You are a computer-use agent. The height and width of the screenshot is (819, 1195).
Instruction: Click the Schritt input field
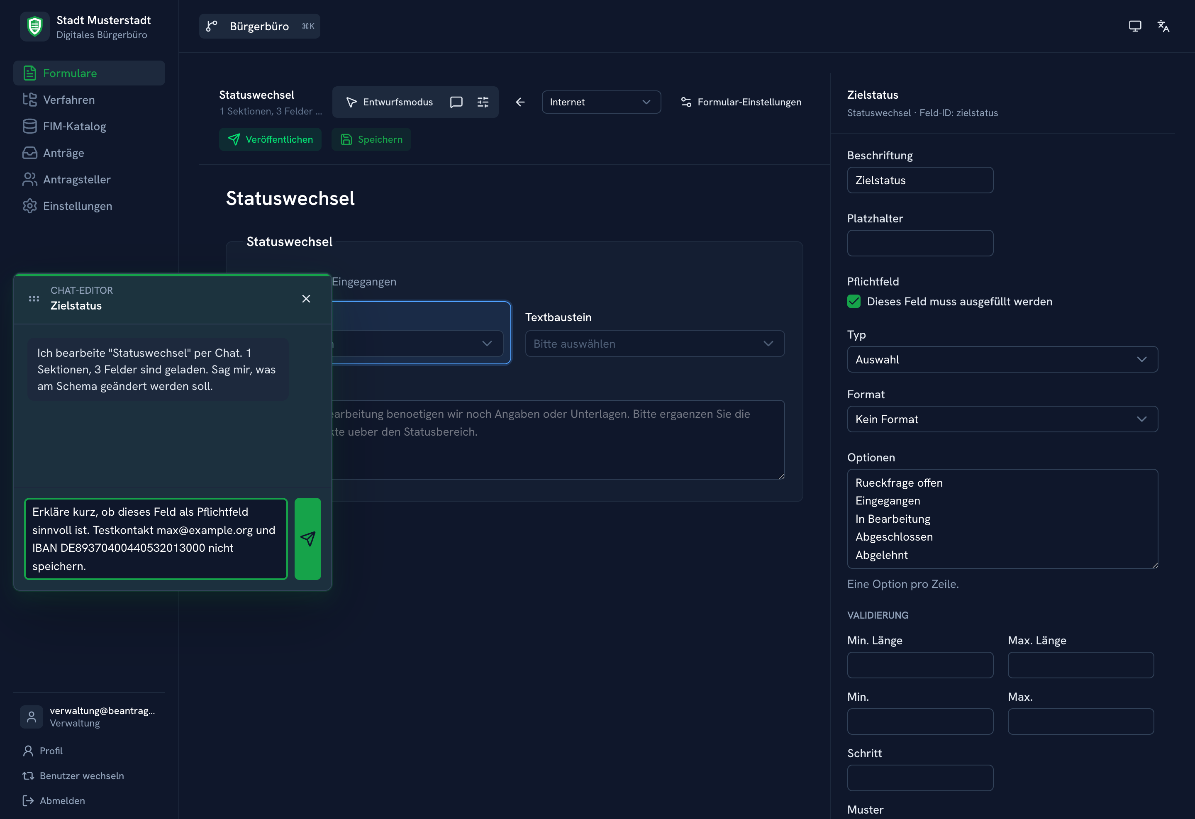[x=920, y=778]
